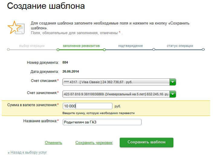This screenshot has width=214, height=157.
Task: Click the 'Сохранить шаблон' button
Action: 146,142
